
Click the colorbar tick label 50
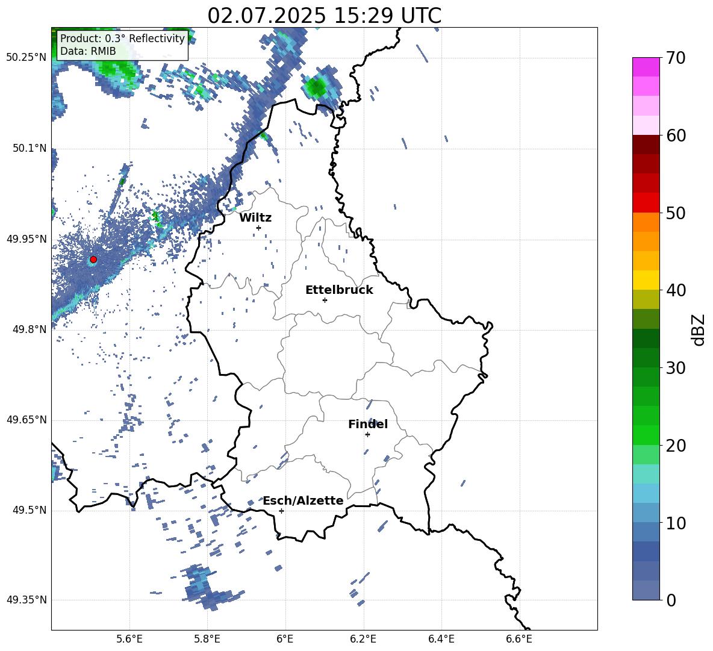(676, 213)
